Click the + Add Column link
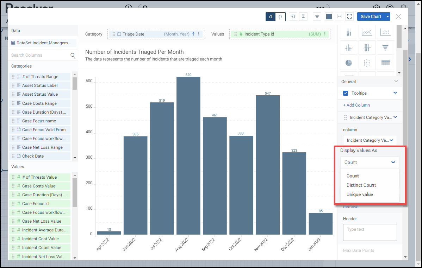422x268 pixels. click(x=356, y=105)
